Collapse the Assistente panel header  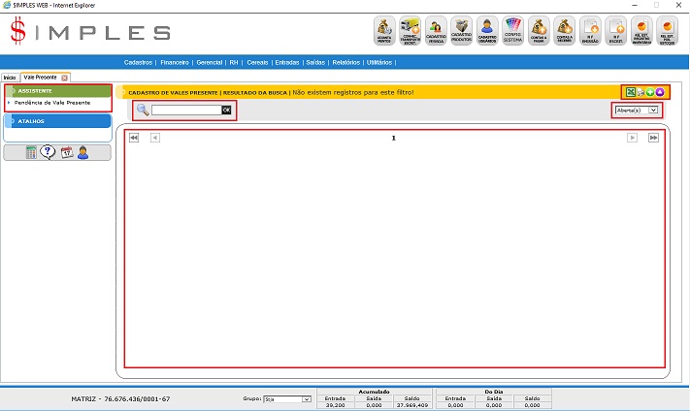pyautogui.click(x=58, y=90)
